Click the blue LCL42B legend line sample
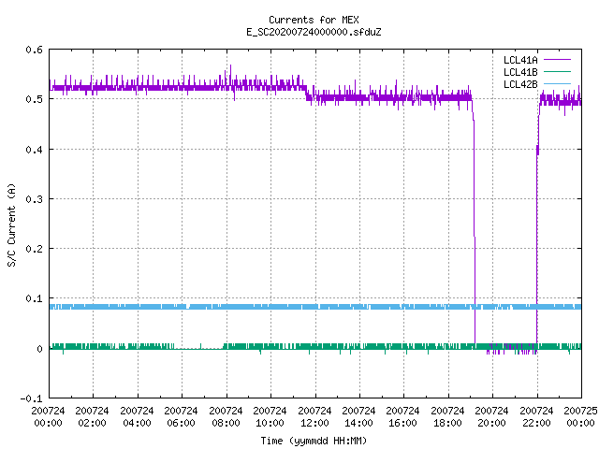This screenshot has height=449, width=599. [557, 83]
